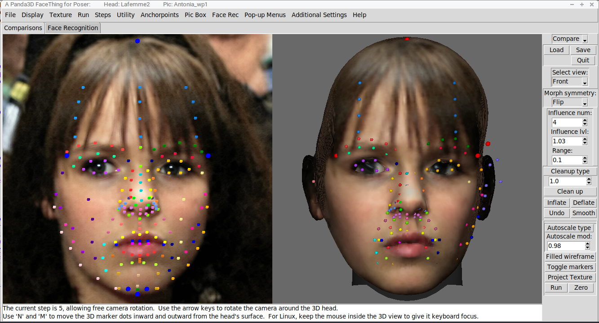Click the Undo button
The height and width of the screenshot is (323, 599).
[x=557, y=213]
